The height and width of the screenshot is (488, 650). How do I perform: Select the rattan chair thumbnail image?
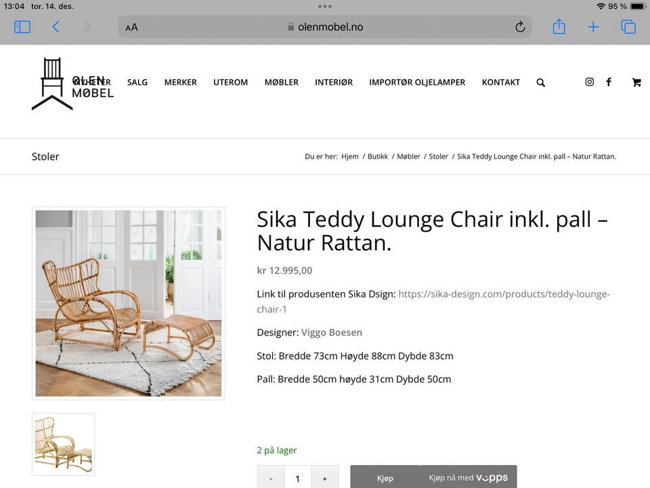[x=64, y=445]
